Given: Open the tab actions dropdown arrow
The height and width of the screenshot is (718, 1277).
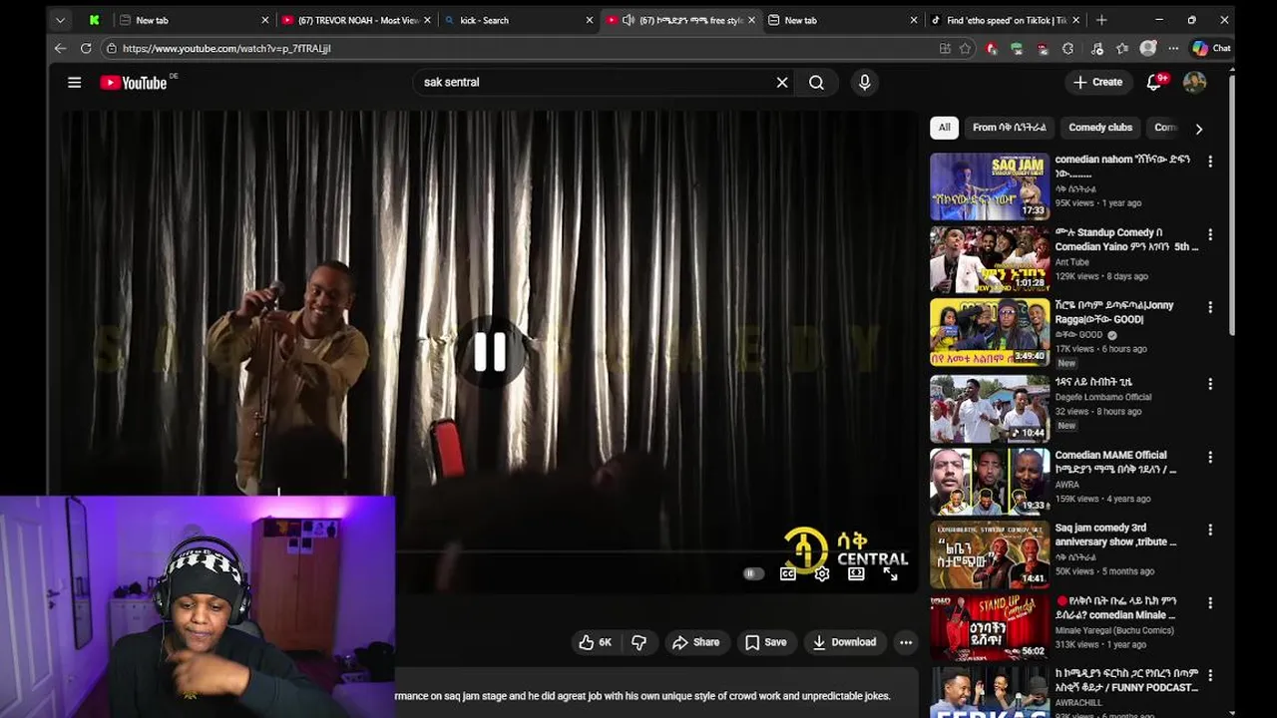Looking at the screenshot, I should tap(60, 20).
